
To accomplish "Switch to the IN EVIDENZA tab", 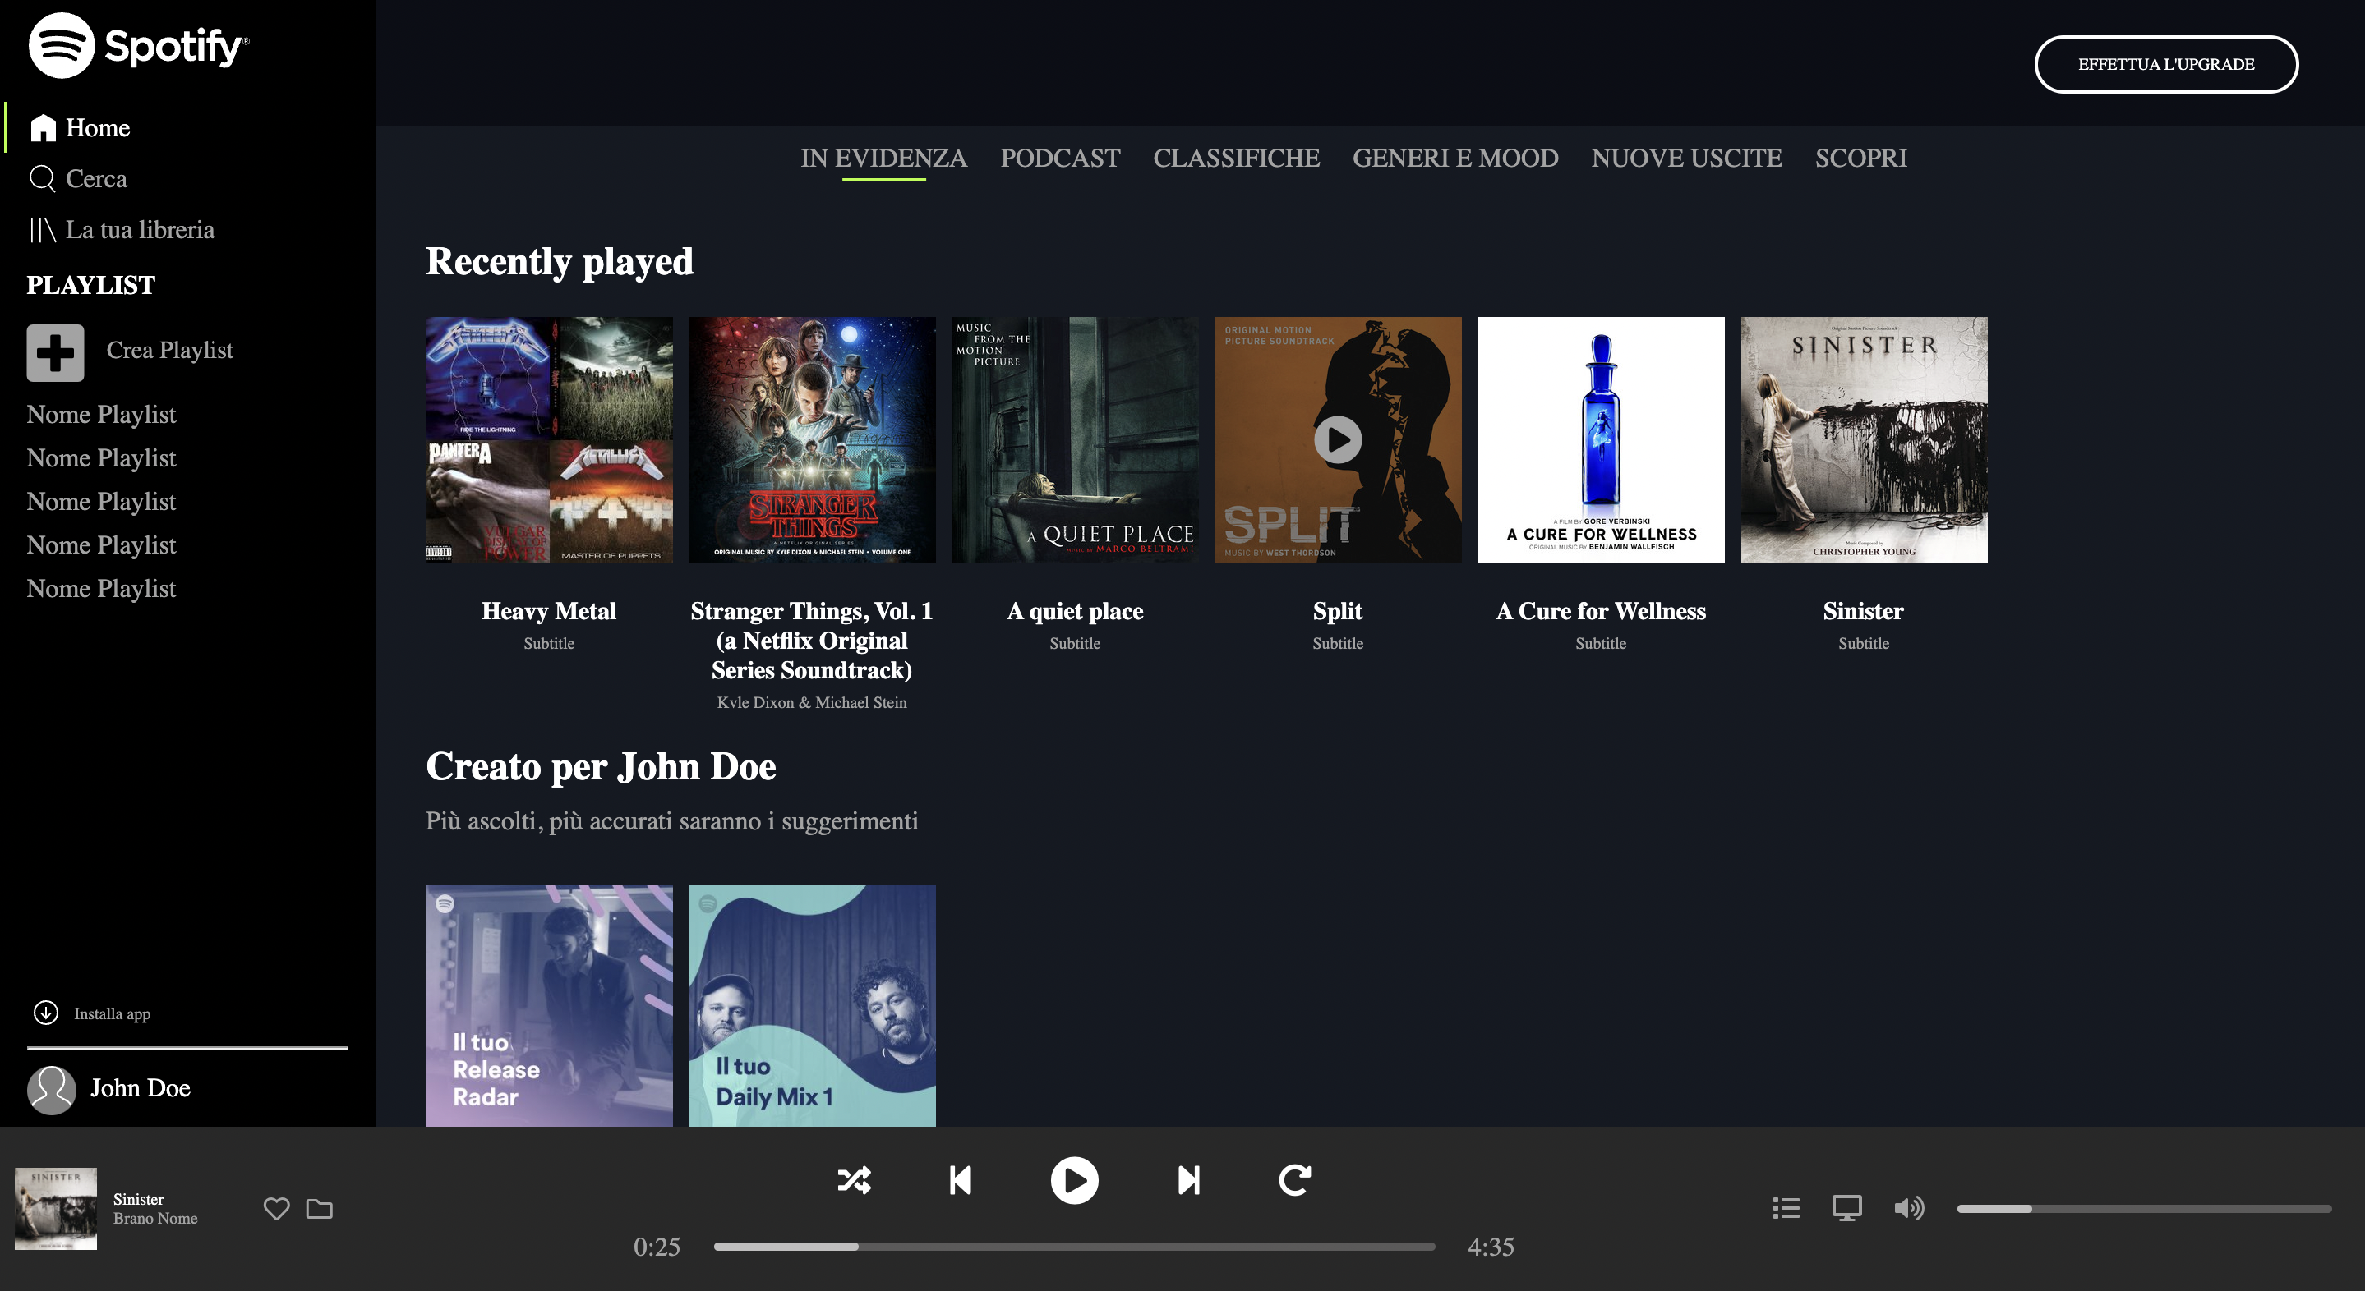I will (x=883, y=158).
